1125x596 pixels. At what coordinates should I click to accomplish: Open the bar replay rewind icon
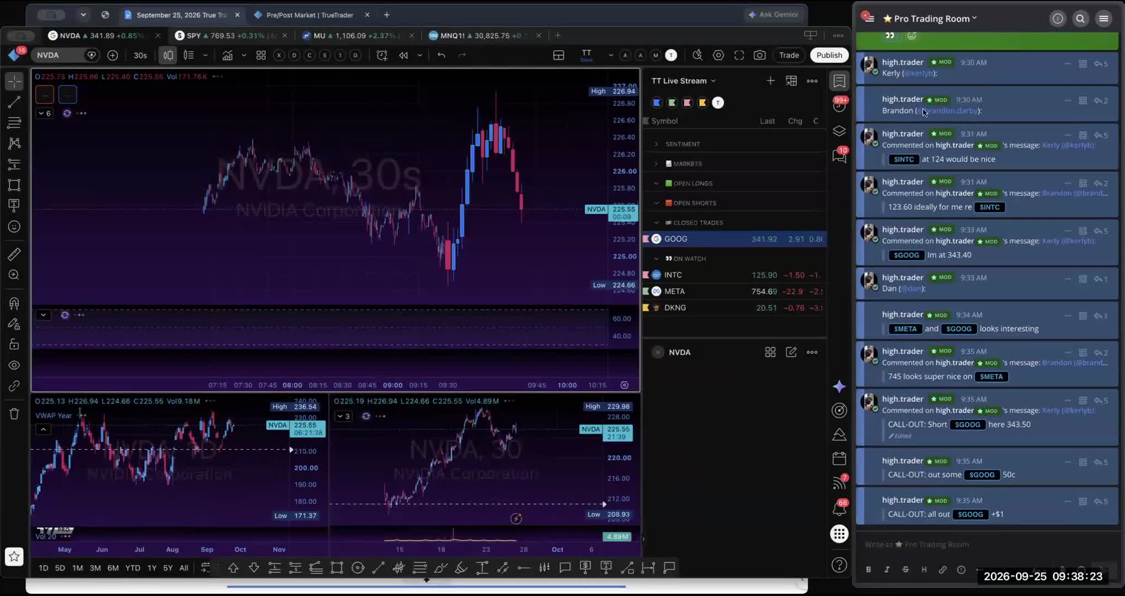point(404,55)
